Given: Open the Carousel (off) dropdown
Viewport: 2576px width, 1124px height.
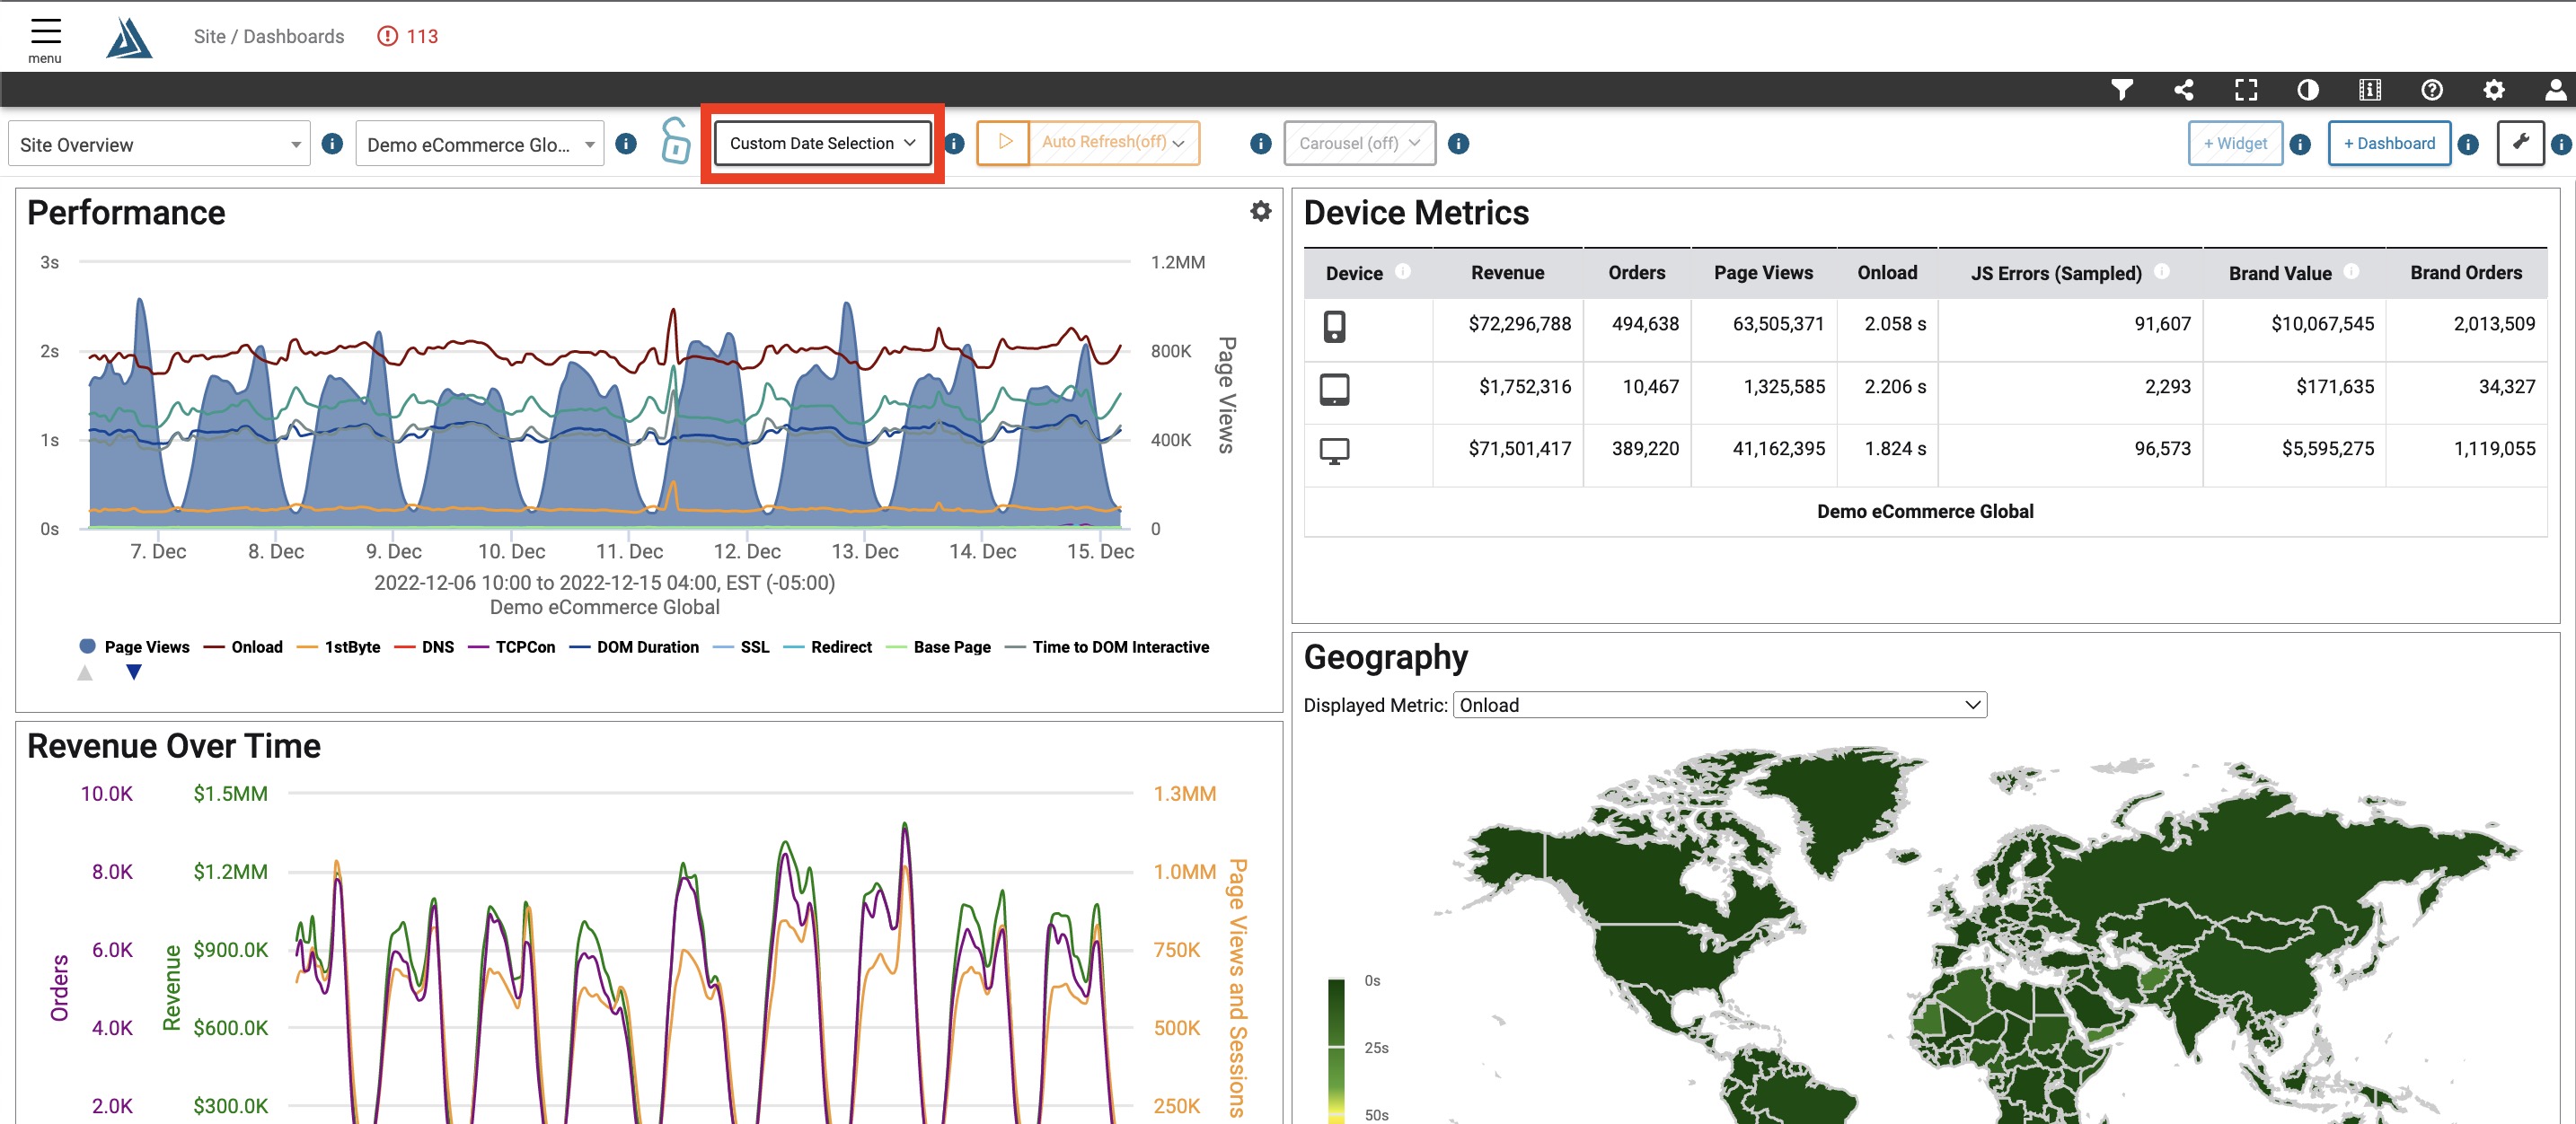Looking at the screenshot, I should pos(1359,143).
